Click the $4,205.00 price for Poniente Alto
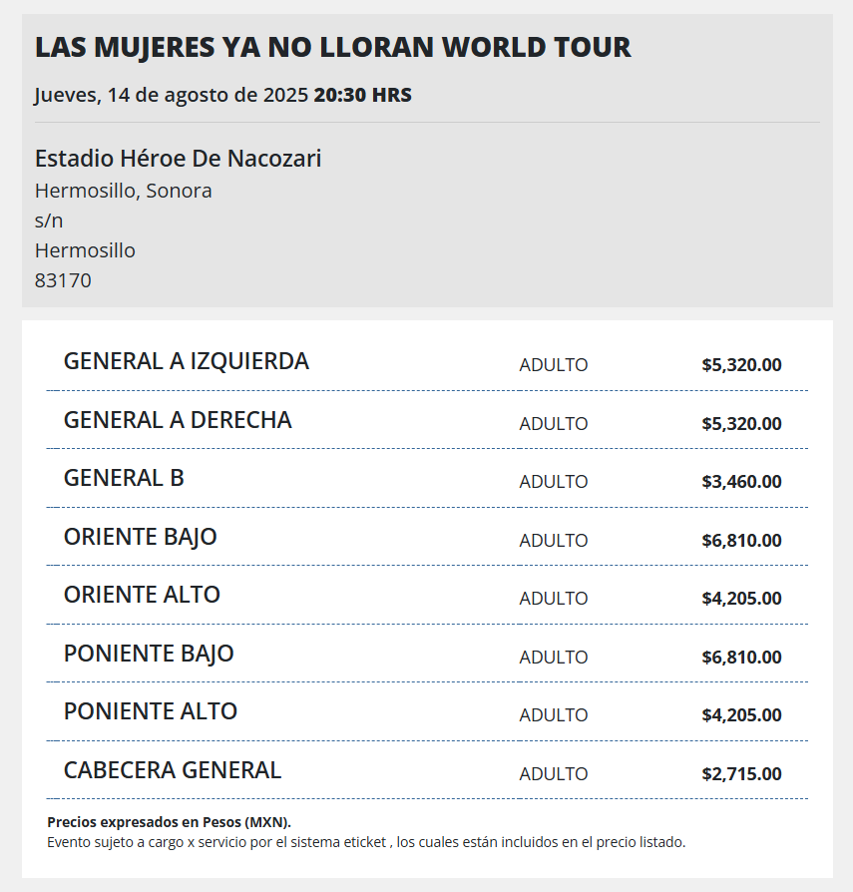The image size is (853, 892). [x=741, y=715]
